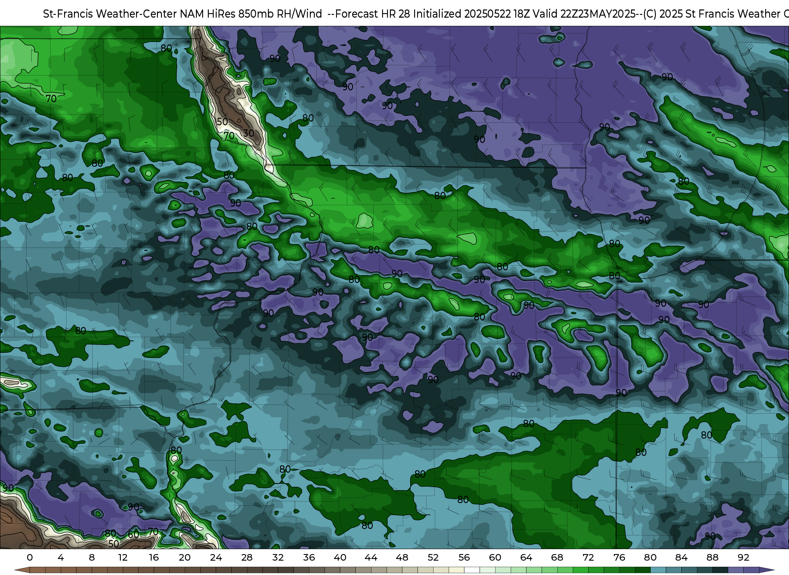Click the "Forecast HR 28" text
This screenshot has height=575, width=789.
pyautogui.click(x=373, y=14)
